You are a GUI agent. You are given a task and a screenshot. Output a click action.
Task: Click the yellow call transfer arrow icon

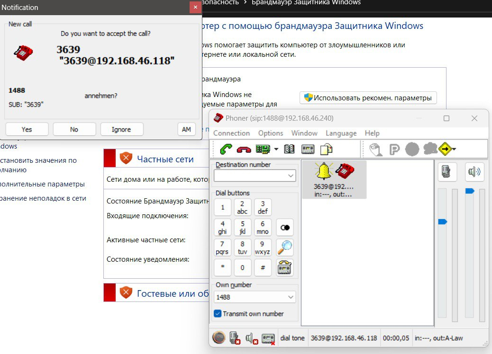click(x=445, y=149)
